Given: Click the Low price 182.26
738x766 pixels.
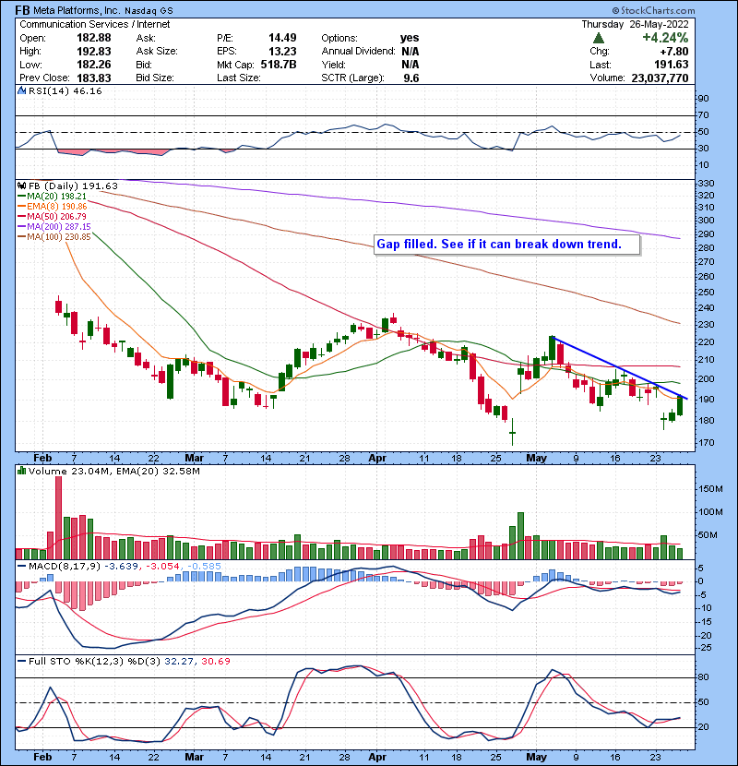Looking at the screenshot, I should 94,65.
